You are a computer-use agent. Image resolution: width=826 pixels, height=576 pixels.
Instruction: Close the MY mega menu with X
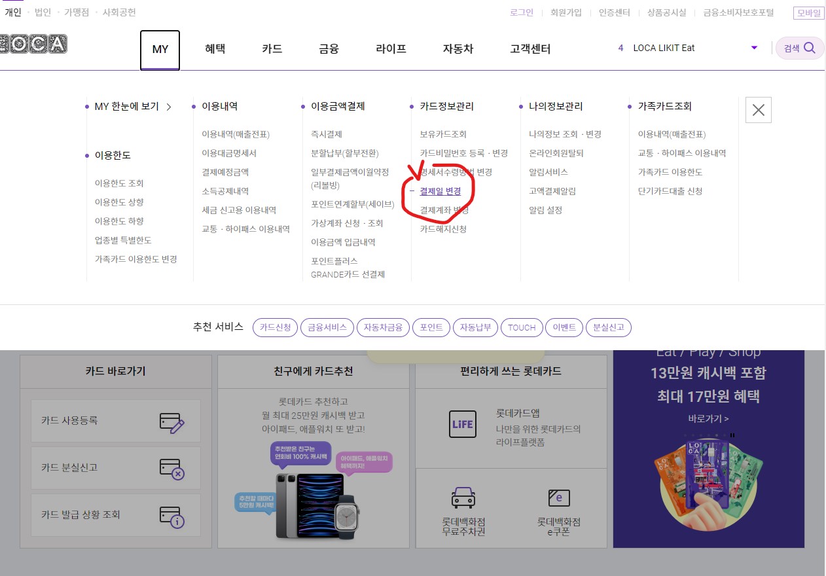pyautogui.click(x=759, y=110)
